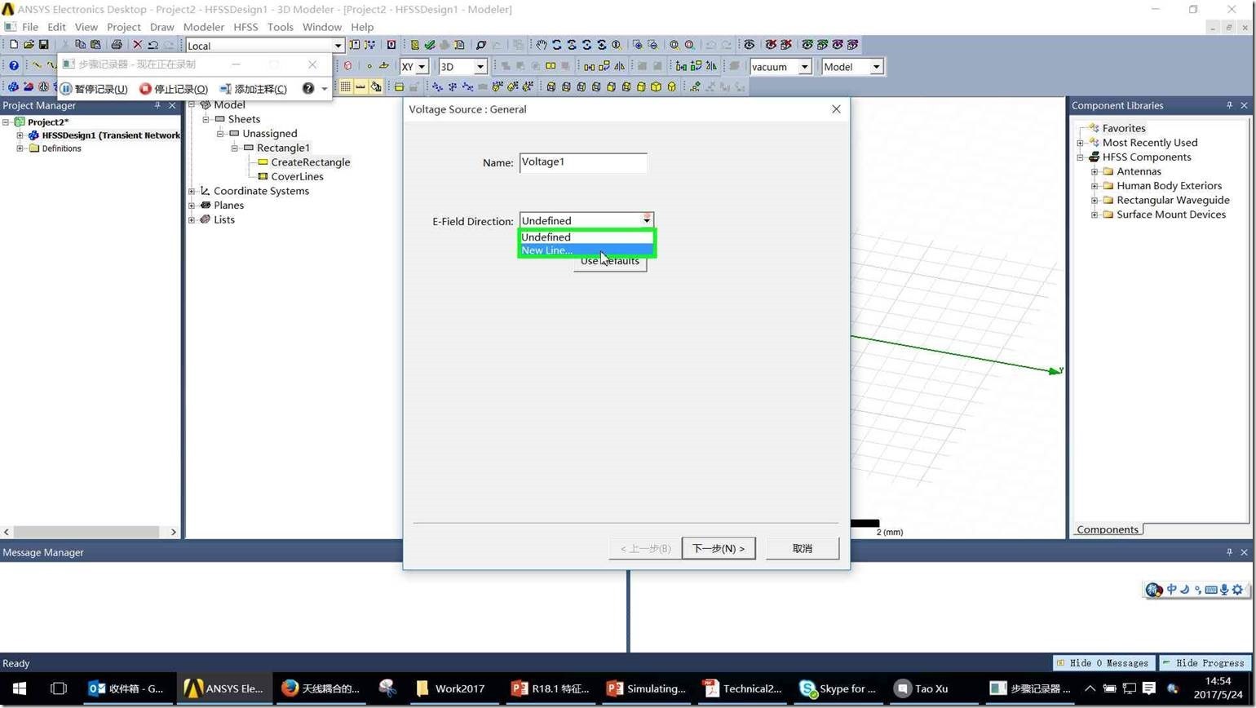Click the Hide 0 Messages button

coord(1103,663)
